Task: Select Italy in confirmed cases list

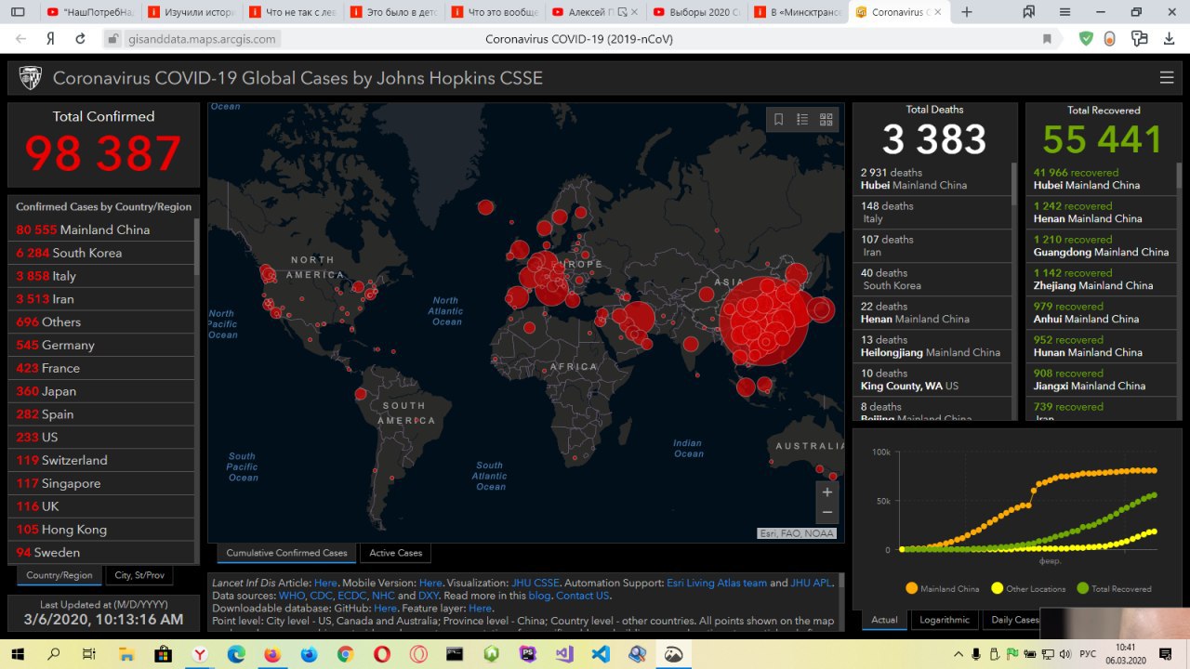Action: 101,276
